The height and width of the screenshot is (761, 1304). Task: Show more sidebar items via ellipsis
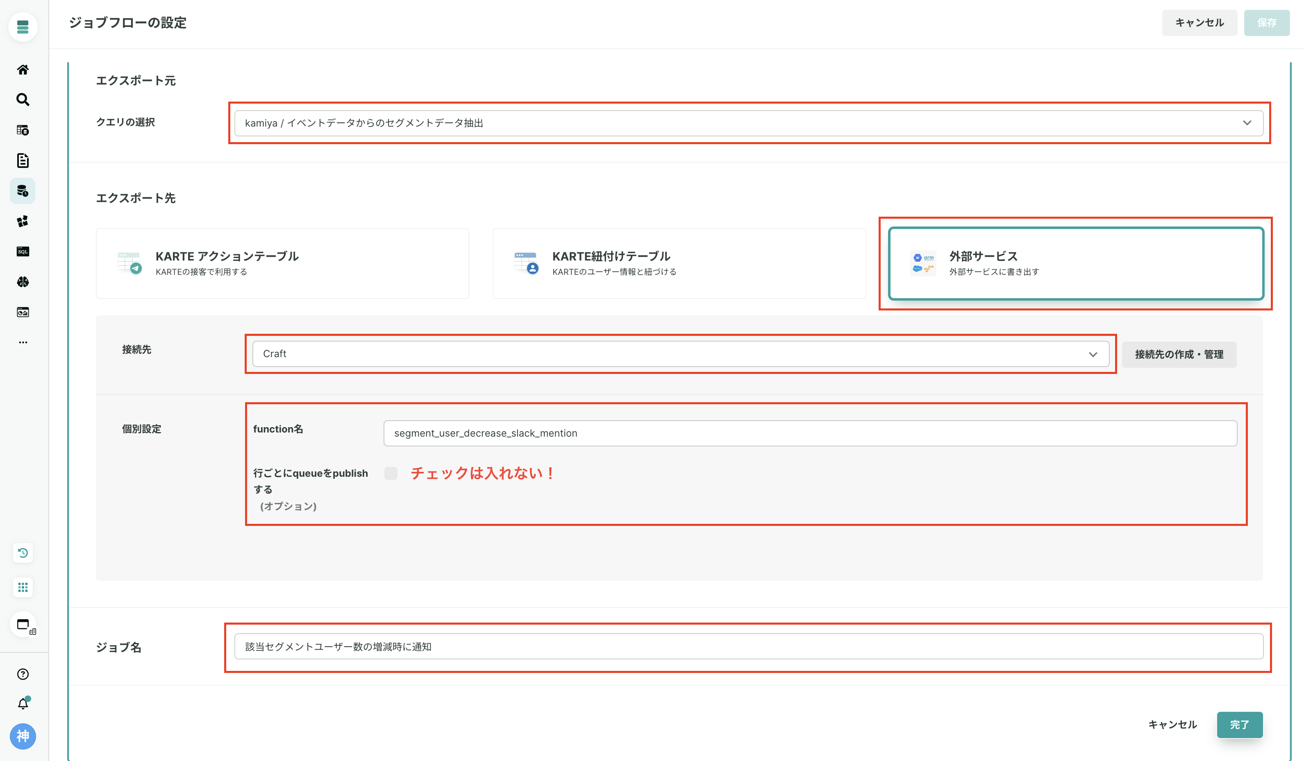(23, 342)
